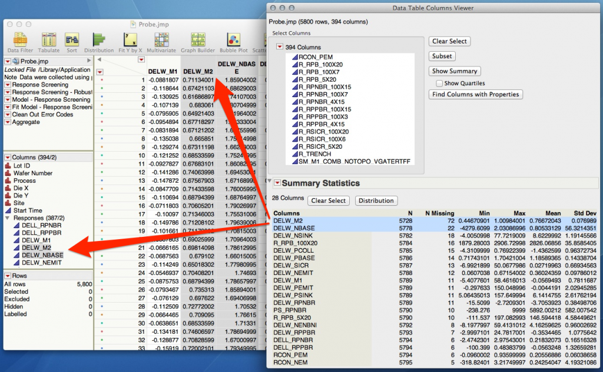
Task: Click Distribution button in Summary Statistics
Action: (x=376, y=201)
